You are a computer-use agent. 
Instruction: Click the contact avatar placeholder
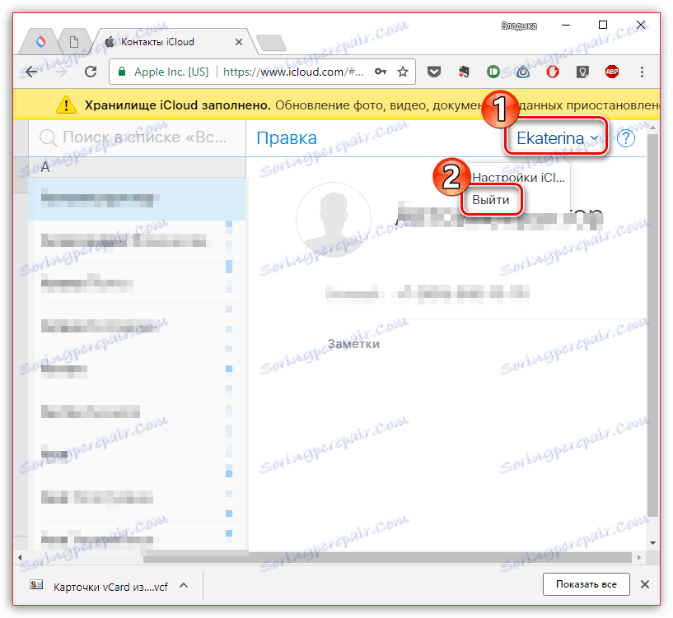(334, 220)
